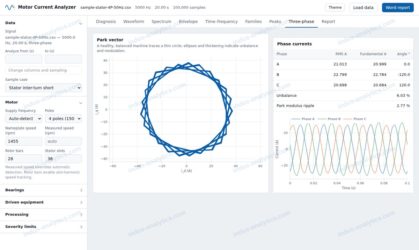The height and width of the screenshot is (250, 419).
Task: Click phase C fundamental value 20.684
Action: (380, 85)
